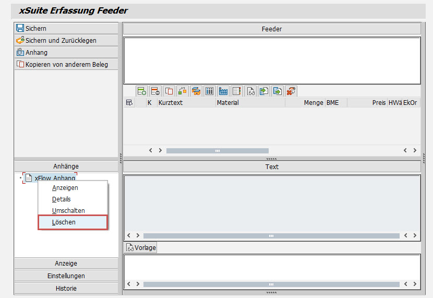
Task: Choose Umschalten from the context menu
Action: point(73,211)
